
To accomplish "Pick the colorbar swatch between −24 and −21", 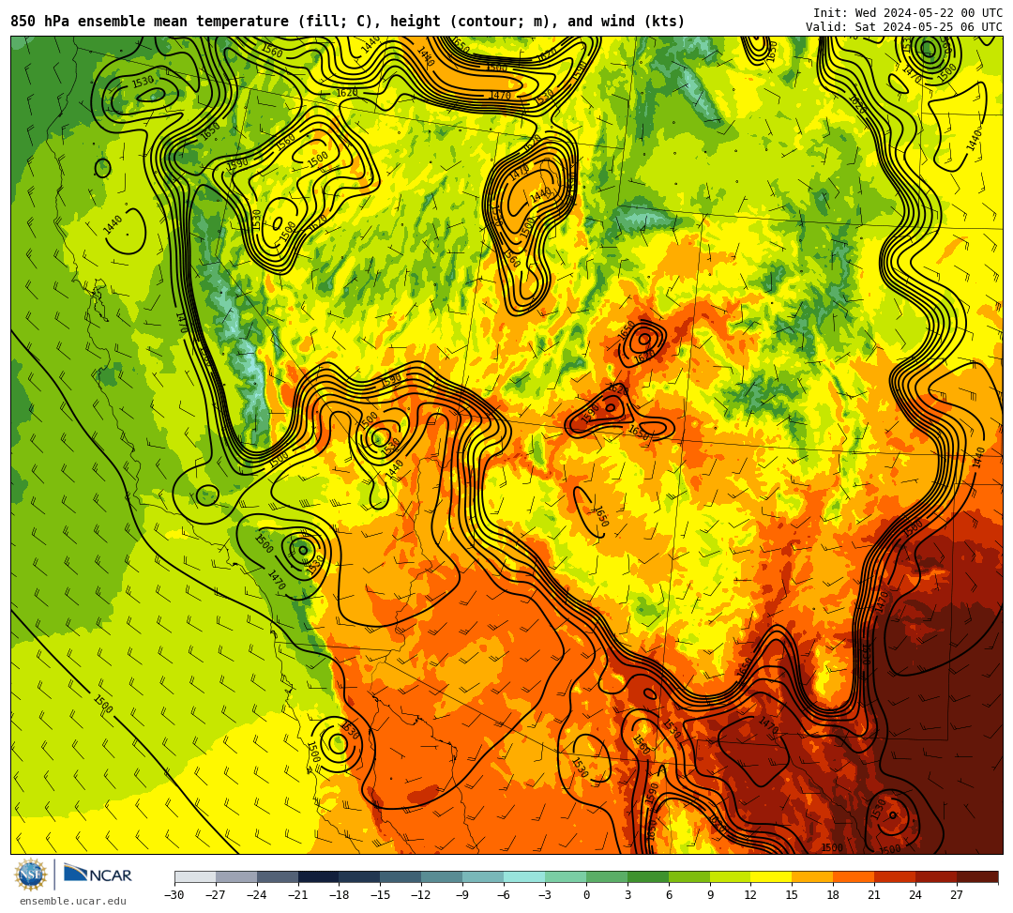I will [278, 876].
